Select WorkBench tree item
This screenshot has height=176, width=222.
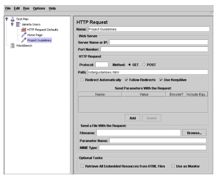(24, 46)
